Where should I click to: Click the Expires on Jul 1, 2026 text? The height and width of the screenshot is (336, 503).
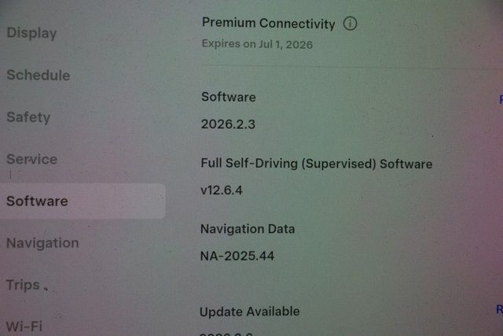257,44
